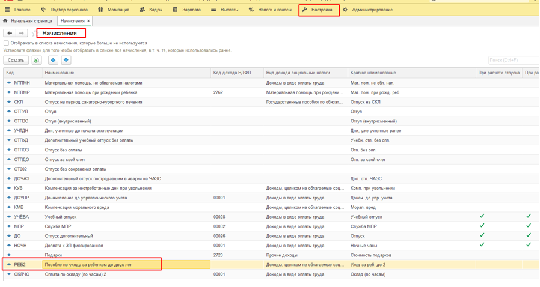
Task: Select row Дни, учтенные до начала эксплуатации
Action: [271, 131]
